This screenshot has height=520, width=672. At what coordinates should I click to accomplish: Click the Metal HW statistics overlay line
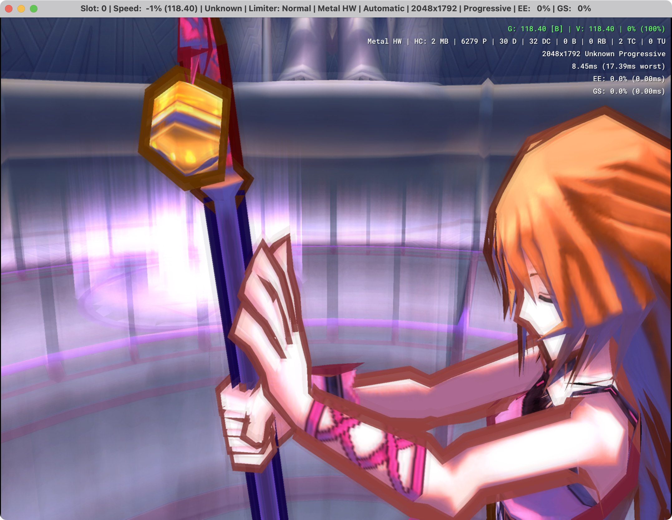(x=516, y=42)
